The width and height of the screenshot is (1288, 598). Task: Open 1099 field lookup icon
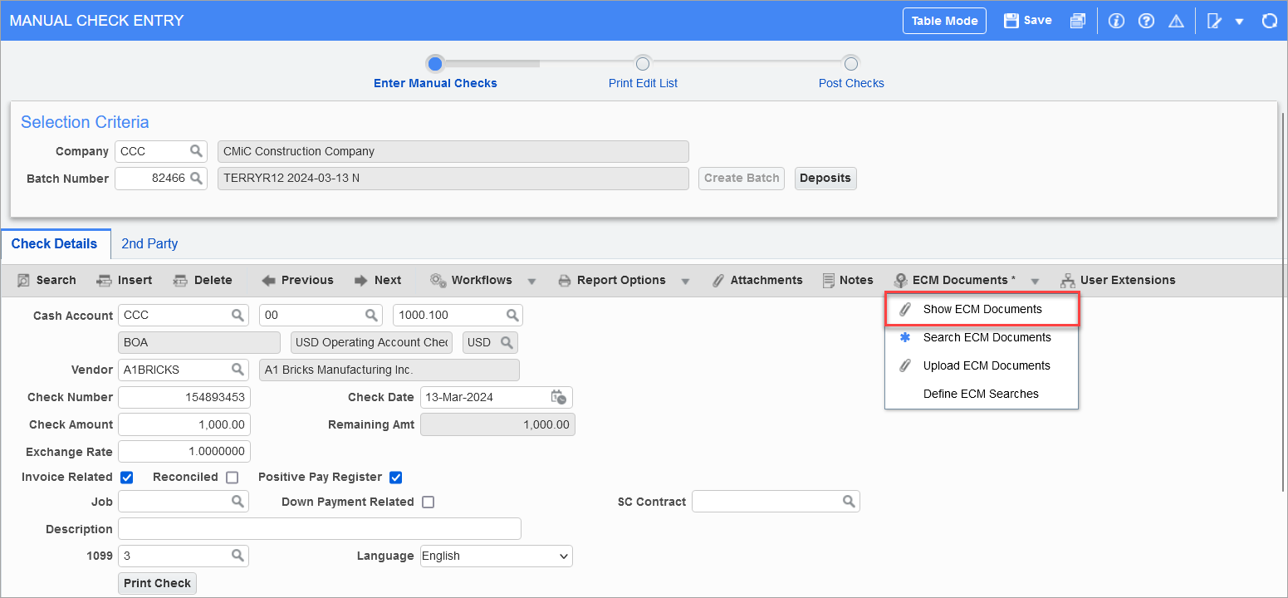(x=238, y=556)
